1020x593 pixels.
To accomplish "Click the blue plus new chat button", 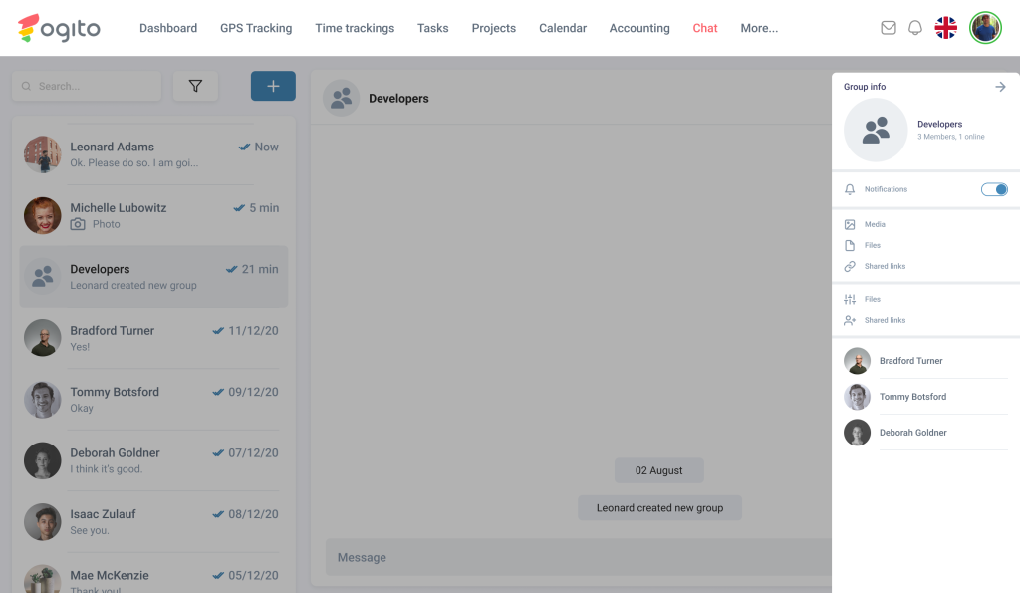I will [273, 87].
